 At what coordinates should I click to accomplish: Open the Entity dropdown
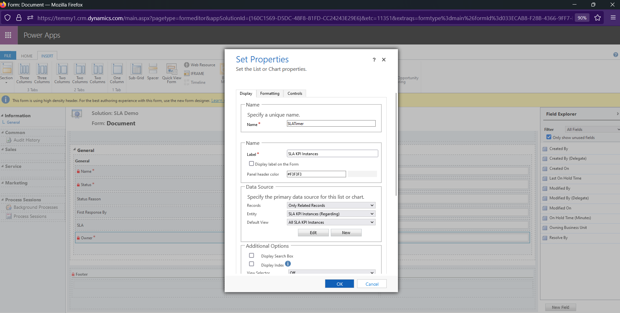[331, 214]
